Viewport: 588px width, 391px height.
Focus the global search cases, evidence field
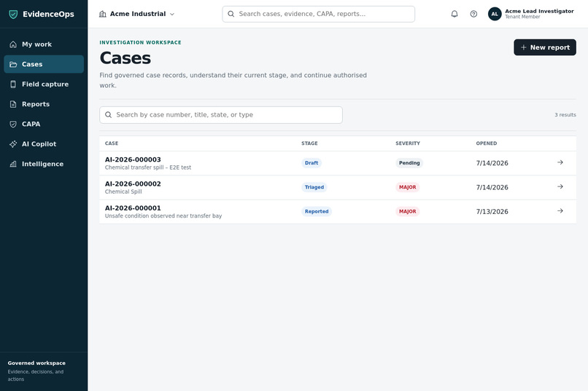click(318, 14)
